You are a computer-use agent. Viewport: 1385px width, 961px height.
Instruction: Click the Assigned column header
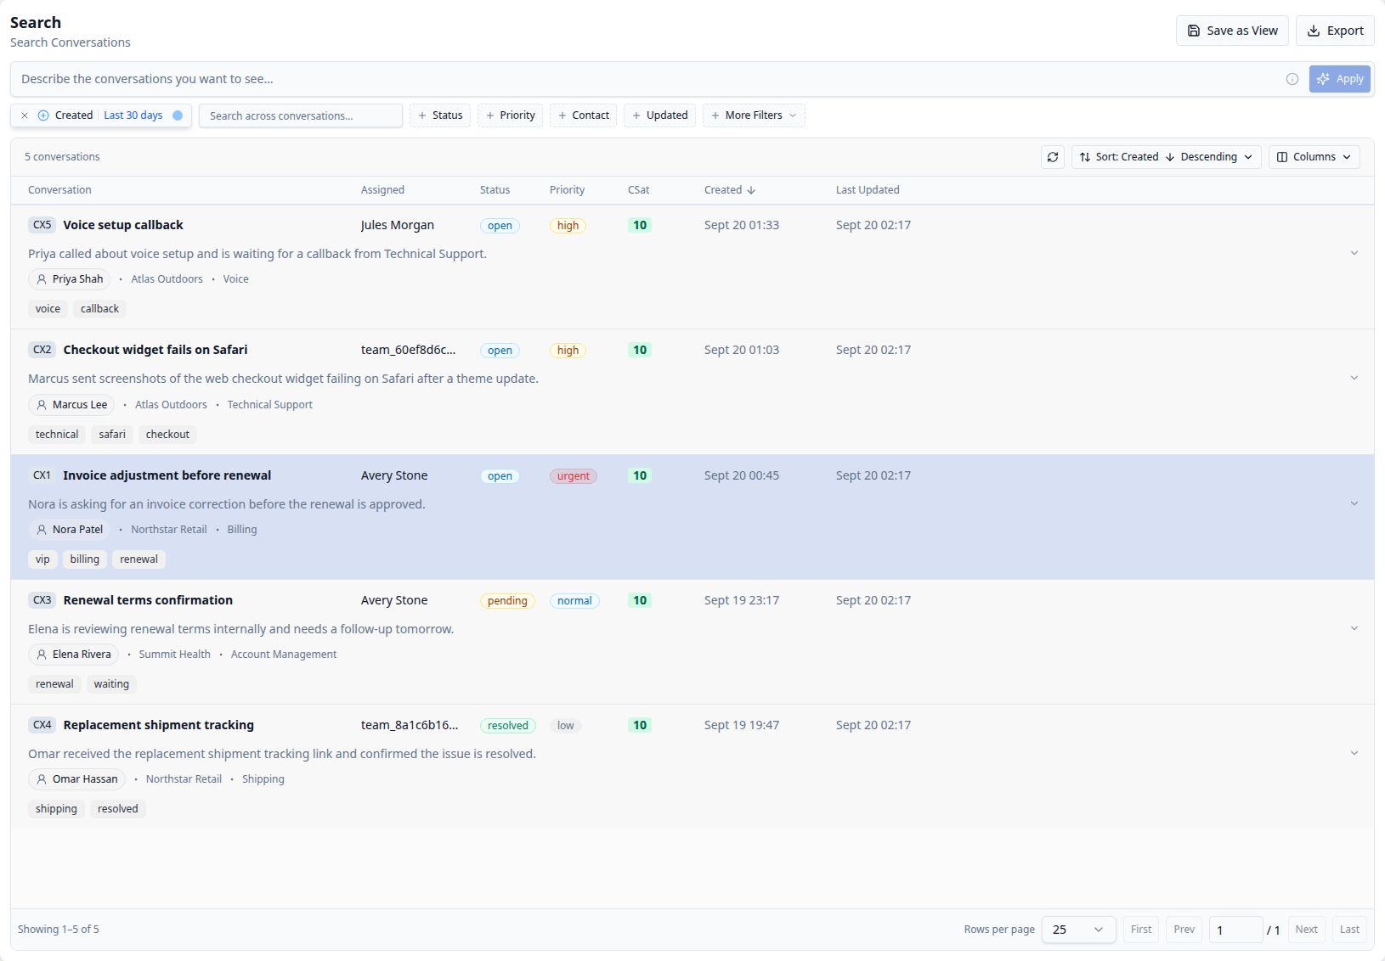coord(382,190)
